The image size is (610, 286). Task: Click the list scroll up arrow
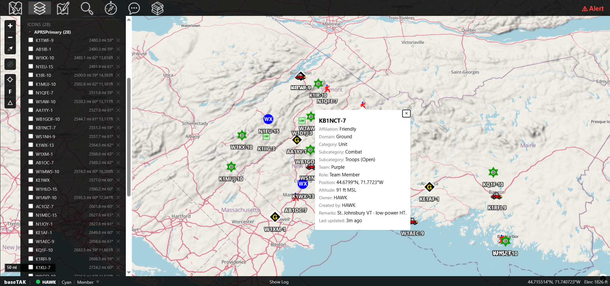129,20
